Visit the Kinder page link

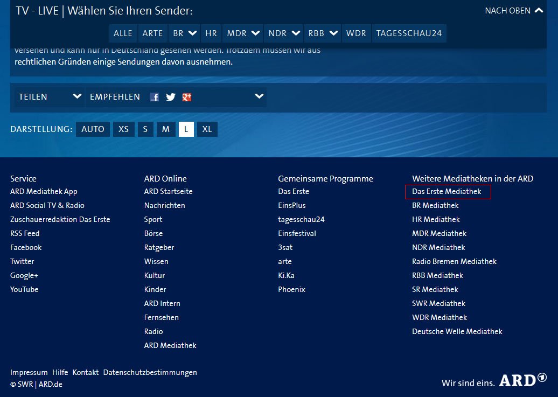[x=155, y=289]
